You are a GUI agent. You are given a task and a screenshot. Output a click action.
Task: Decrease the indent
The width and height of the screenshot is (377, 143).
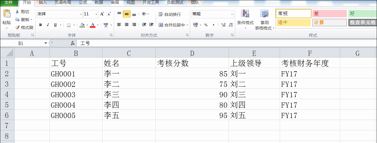[144, 25]
